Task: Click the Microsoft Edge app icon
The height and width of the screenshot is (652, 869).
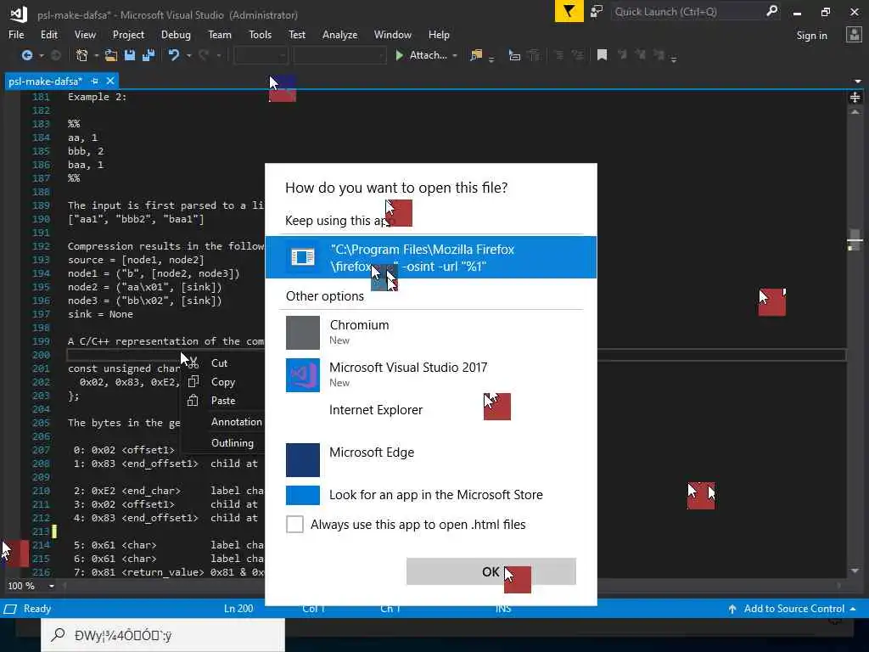Action: (303, 460)
